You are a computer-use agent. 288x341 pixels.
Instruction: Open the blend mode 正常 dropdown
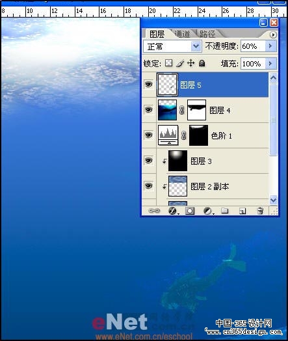(172, 46)
